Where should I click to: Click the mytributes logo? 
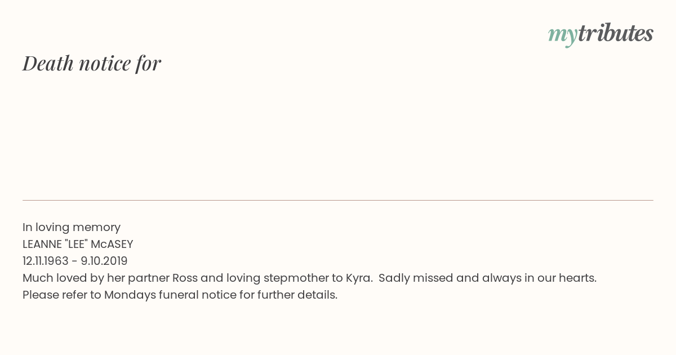coord(601,34)
